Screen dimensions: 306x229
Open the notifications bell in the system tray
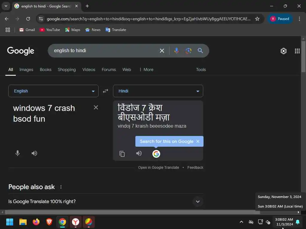tap(298, 222)
